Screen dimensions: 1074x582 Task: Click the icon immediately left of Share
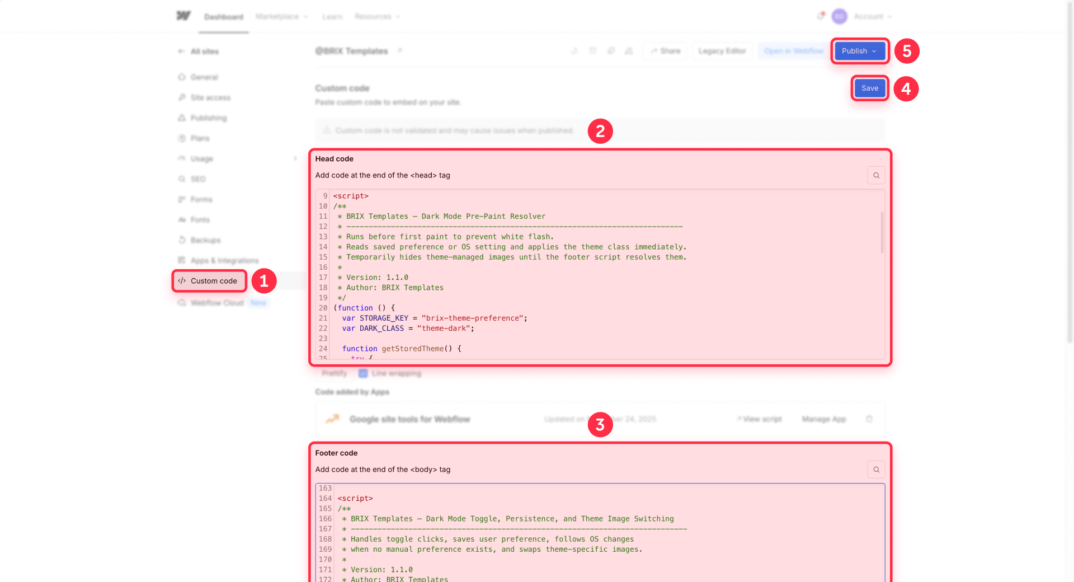tap(629, 51)
